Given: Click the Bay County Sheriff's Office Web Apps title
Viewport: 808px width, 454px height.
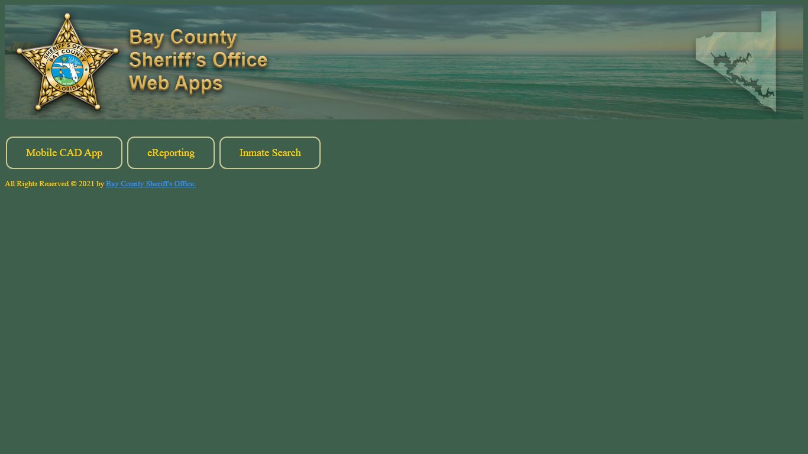Looking at the screenshot, I should (x=198, y=61).
